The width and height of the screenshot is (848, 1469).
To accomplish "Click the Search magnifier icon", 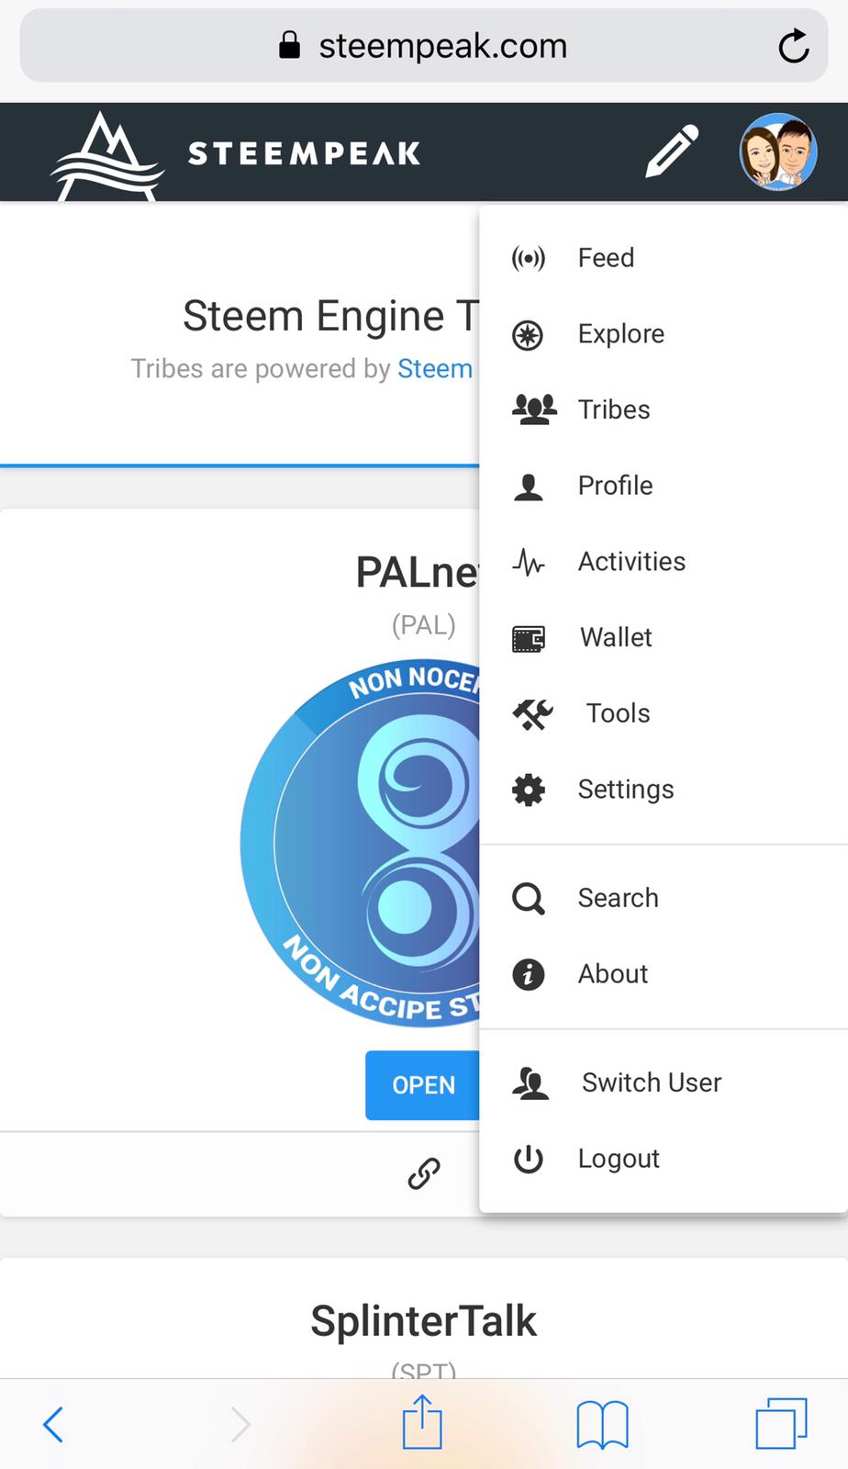I will [529, 898].
